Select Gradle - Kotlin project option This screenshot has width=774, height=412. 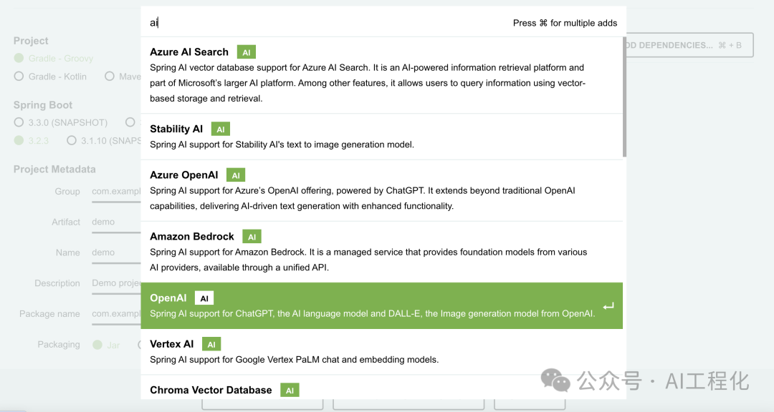click(19, 77)
